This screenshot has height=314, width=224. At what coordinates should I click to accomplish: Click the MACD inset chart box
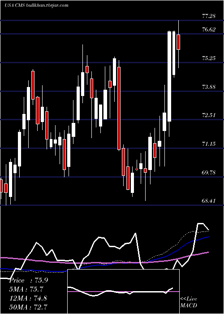click(123, 292)
